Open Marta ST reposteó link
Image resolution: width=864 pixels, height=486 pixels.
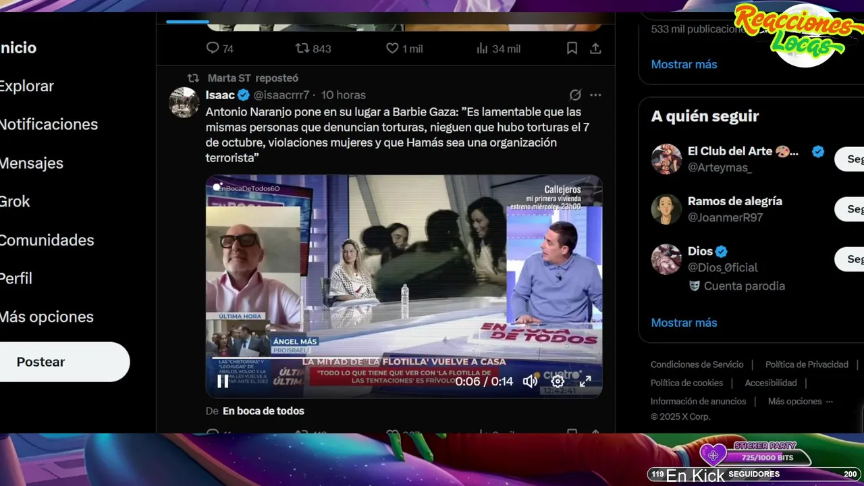pos(253,78)
